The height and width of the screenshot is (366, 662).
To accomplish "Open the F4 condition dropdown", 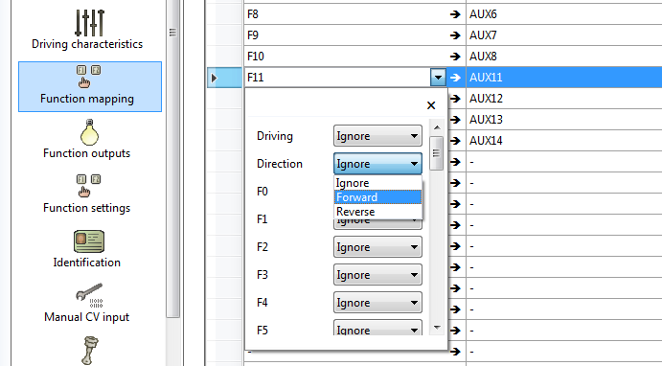I will coord(377,303).
